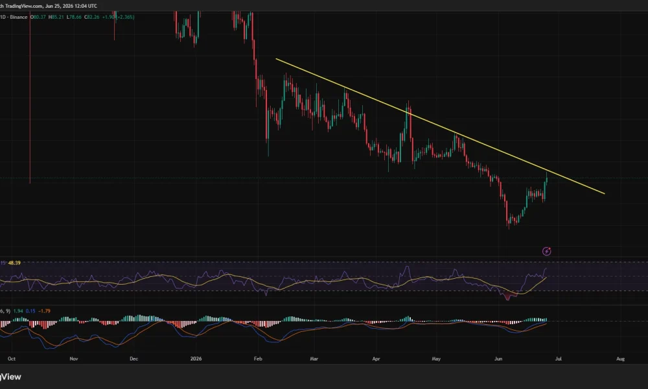The image size is (648, 389).
Task: Click the MACD signal value -1.79
Action: (44, 311)
